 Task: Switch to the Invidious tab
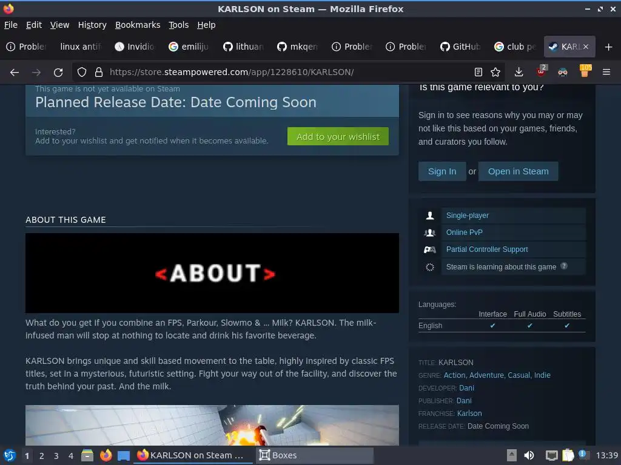point(135,47)
